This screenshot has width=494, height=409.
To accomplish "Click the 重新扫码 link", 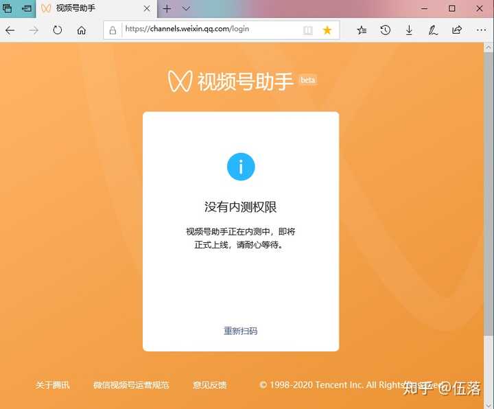I will [x=240, y=331].
